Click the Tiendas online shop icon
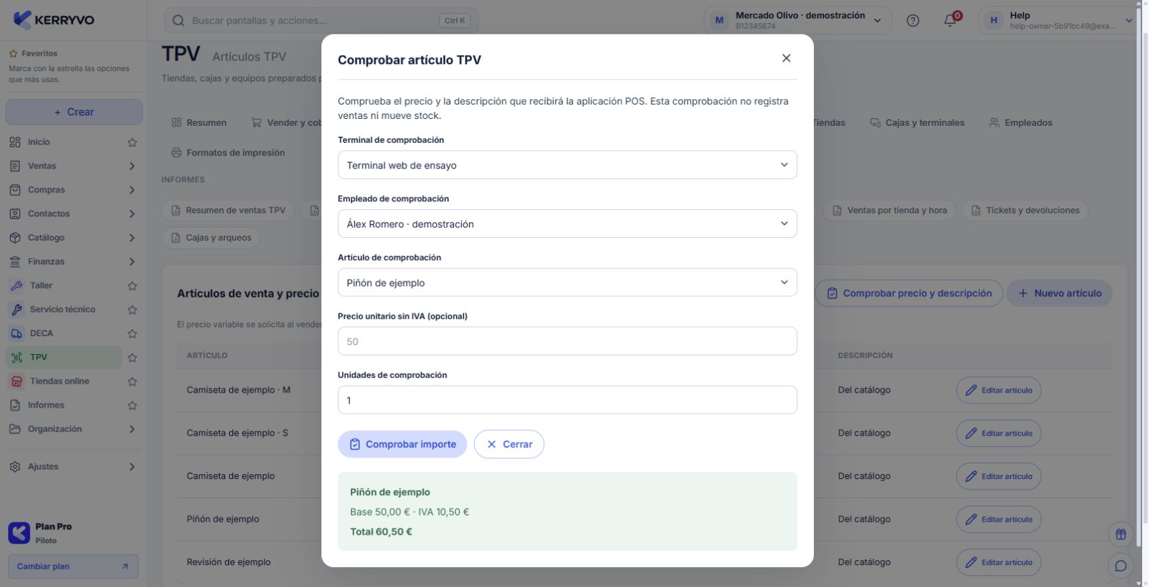 (17, 381)
